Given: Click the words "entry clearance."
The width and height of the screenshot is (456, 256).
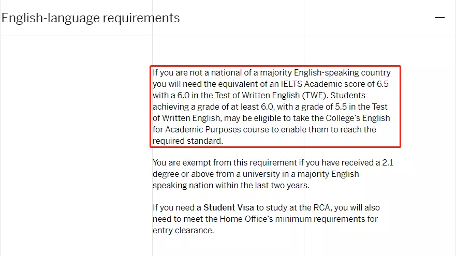Looking at the screenshot, I should coord(183,231).
